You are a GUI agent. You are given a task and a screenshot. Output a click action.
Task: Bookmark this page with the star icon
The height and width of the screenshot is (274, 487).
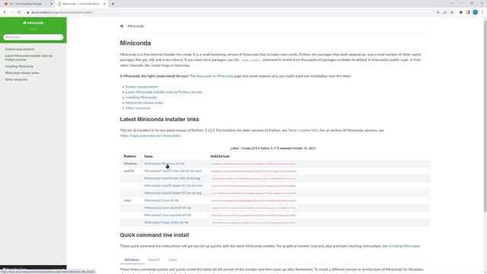(x=452, y=12)
